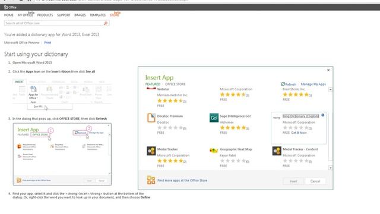Click the Cancel button
Viewport: 380px width, 214px height.
tap(315, 181)
